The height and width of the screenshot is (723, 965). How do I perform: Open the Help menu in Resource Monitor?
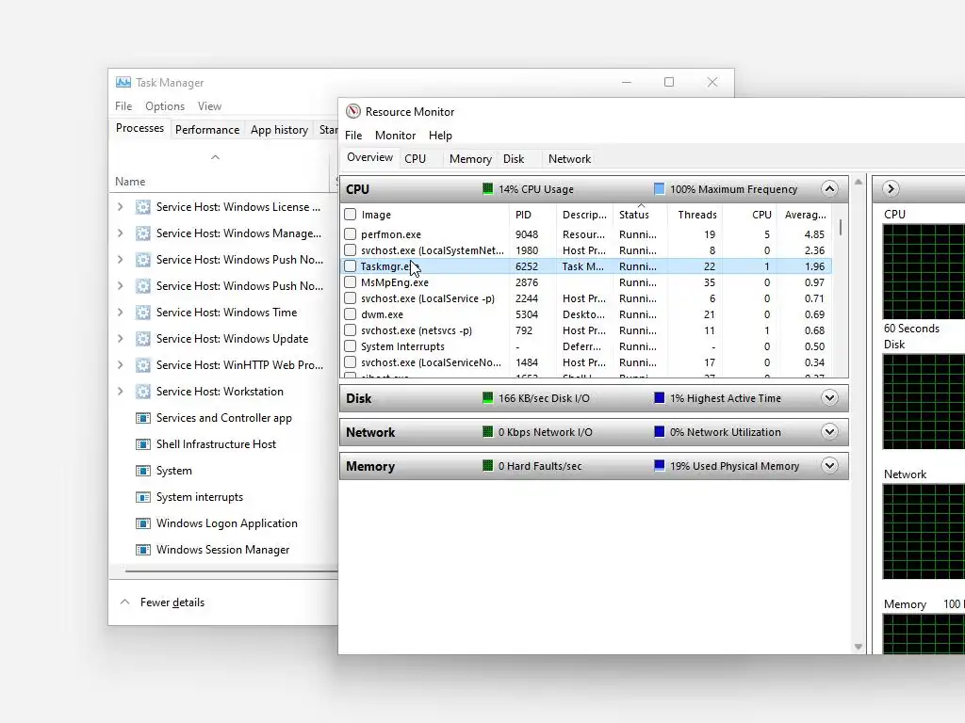coord(440,136)
